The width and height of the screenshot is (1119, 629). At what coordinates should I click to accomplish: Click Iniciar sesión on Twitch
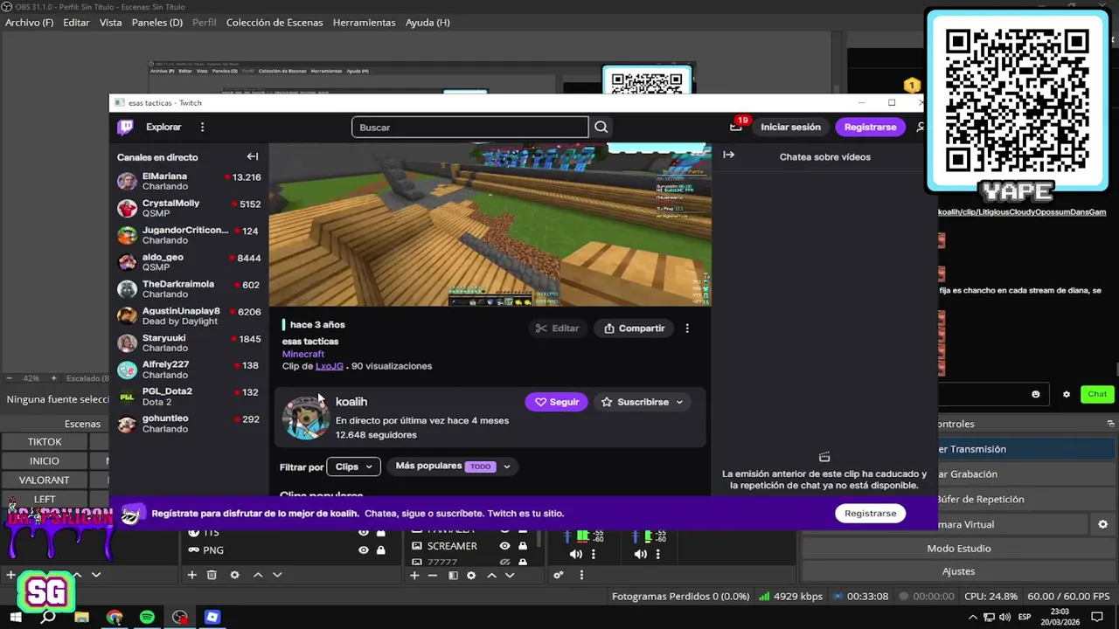pos(790,127)
